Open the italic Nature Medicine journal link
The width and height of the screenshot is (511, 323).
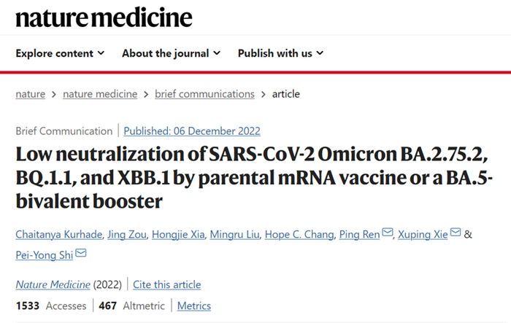point(50,284)
